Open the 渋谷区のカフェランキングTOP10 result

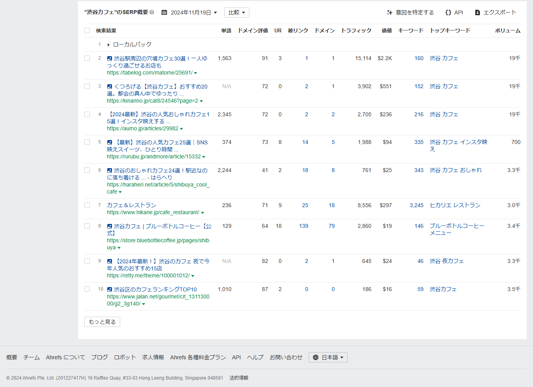pos(155,289)
